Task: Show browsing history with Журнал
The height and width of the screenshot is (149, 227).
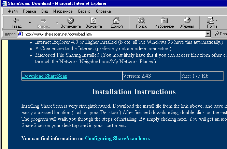Action: point(187,23)
